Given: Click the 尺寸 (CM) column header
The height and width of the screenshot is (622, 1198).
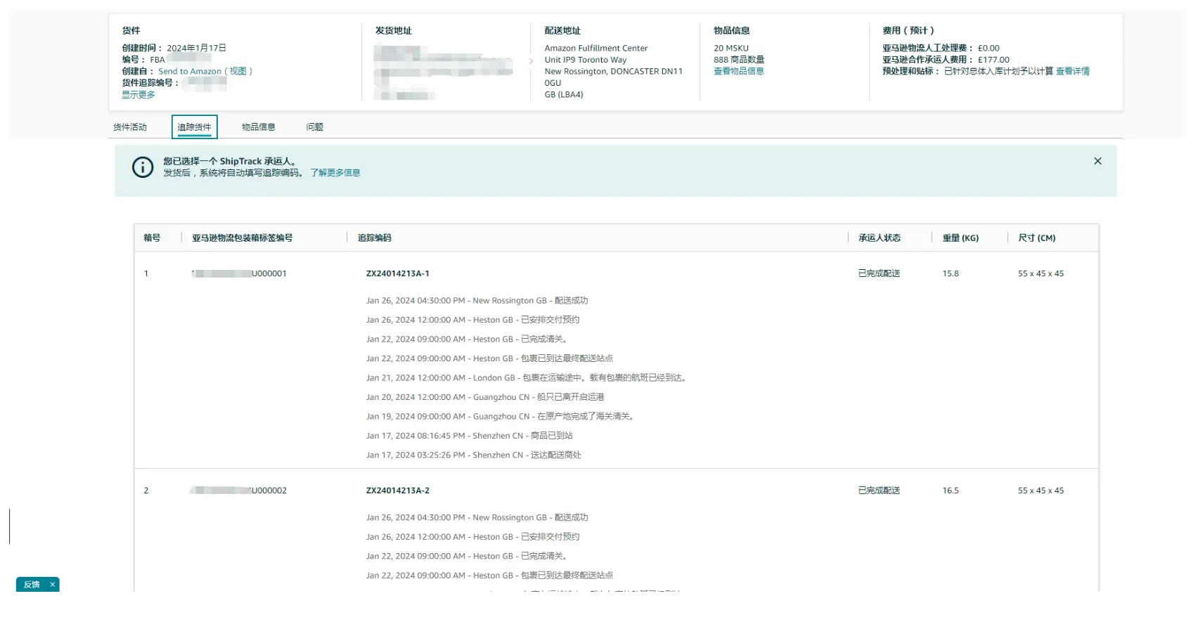Looking at the screenshot, I should coord(1037,238).
